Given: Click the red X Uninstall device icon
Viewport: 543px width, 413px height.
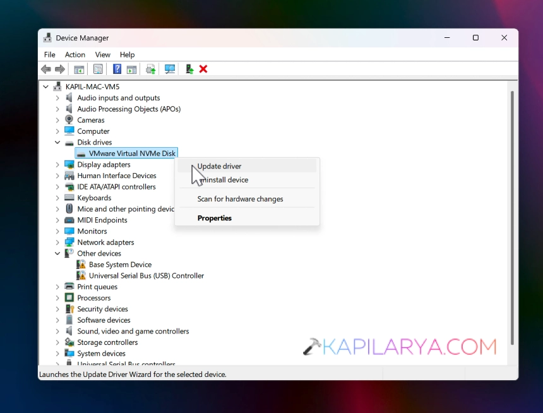Looking at the screenshot, I should [x=203, y=69].
